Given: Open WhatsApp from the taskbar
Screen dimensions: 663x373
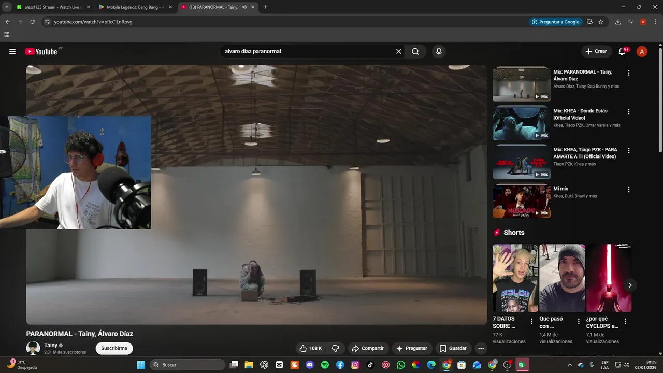Looking at the screenshot, I should click(x=401, y=365).
